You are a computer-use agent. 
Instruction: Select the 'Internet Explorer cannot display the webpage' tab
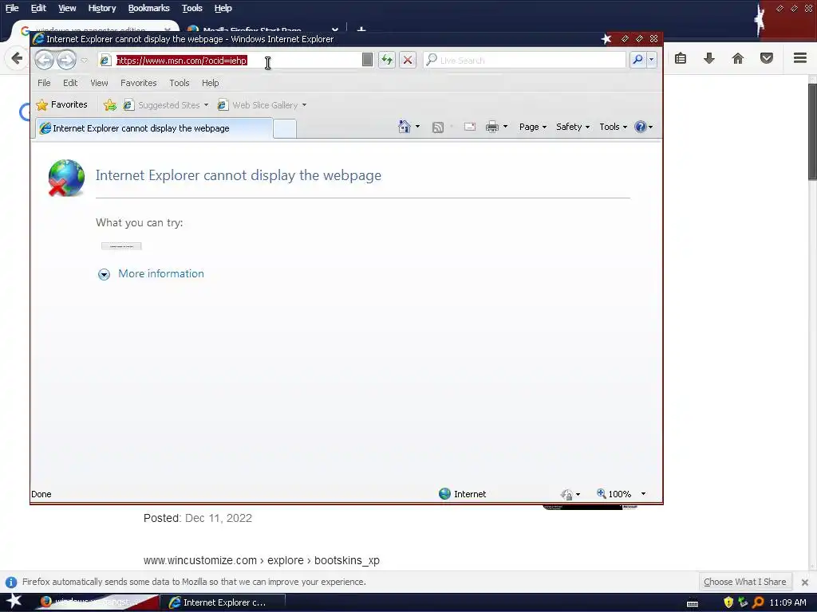[x=154, y=128]
